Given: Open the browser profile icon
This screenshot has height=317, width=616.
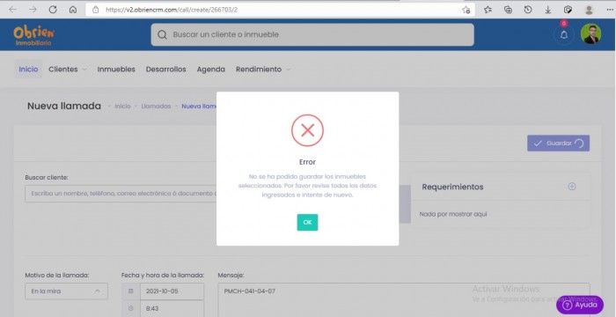Looking at the screenshot, I should tap(589, 10).
